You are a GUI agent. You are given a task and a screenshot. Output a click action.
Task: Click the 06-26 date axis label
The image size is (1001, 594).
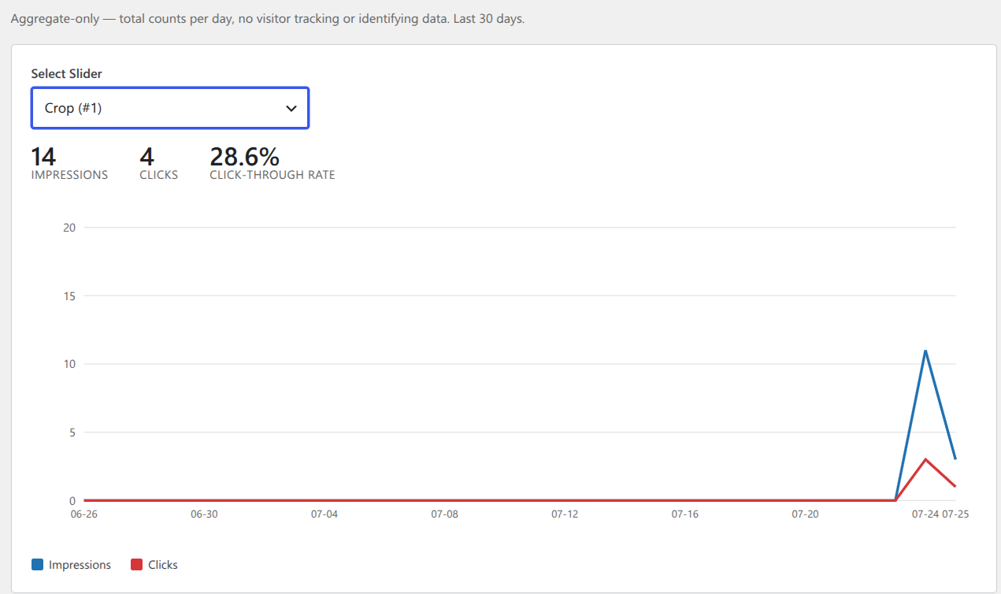[x=84, y=514]
